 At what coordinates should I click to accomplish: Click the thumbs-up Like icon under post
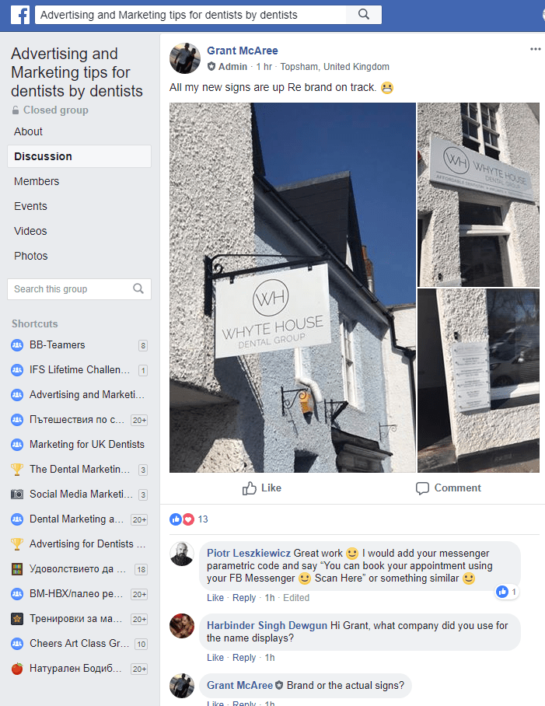pyautogui.click(x=249, y=488)
